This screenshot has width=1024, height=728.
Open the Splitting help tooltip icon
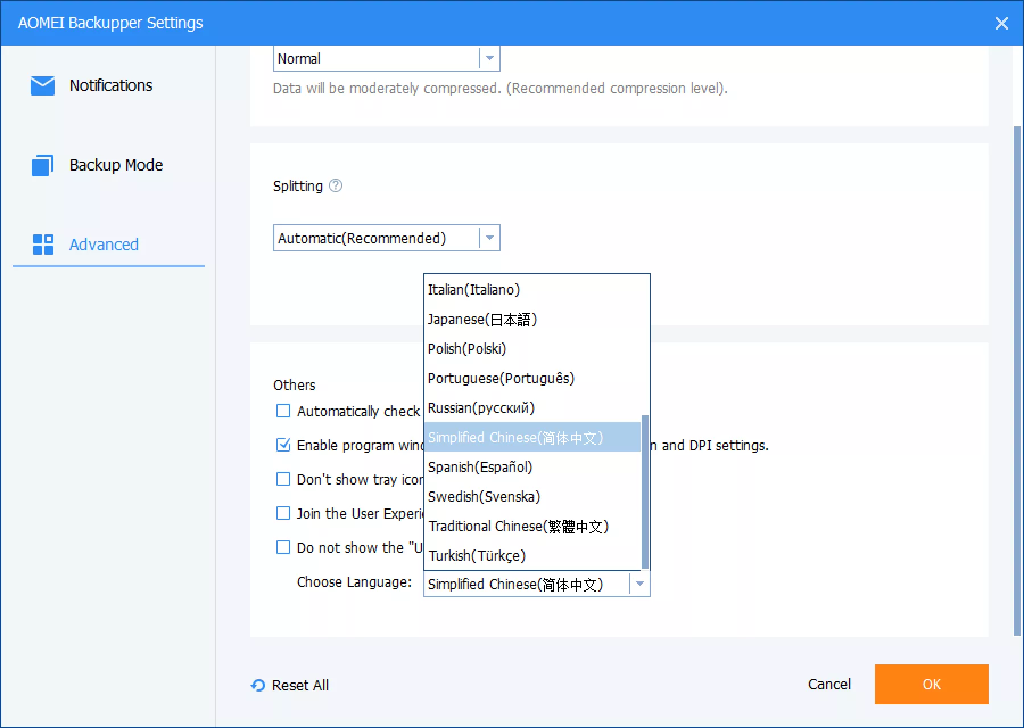335,185
